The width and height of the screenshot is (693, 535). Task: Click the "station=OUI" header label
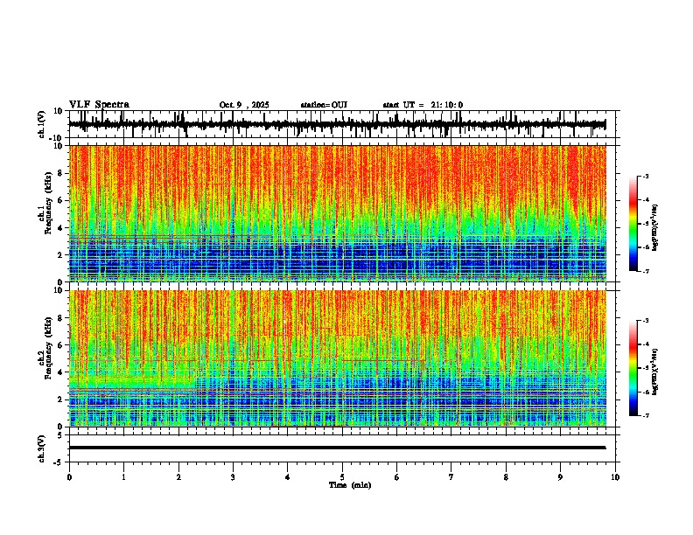(324, 105)
